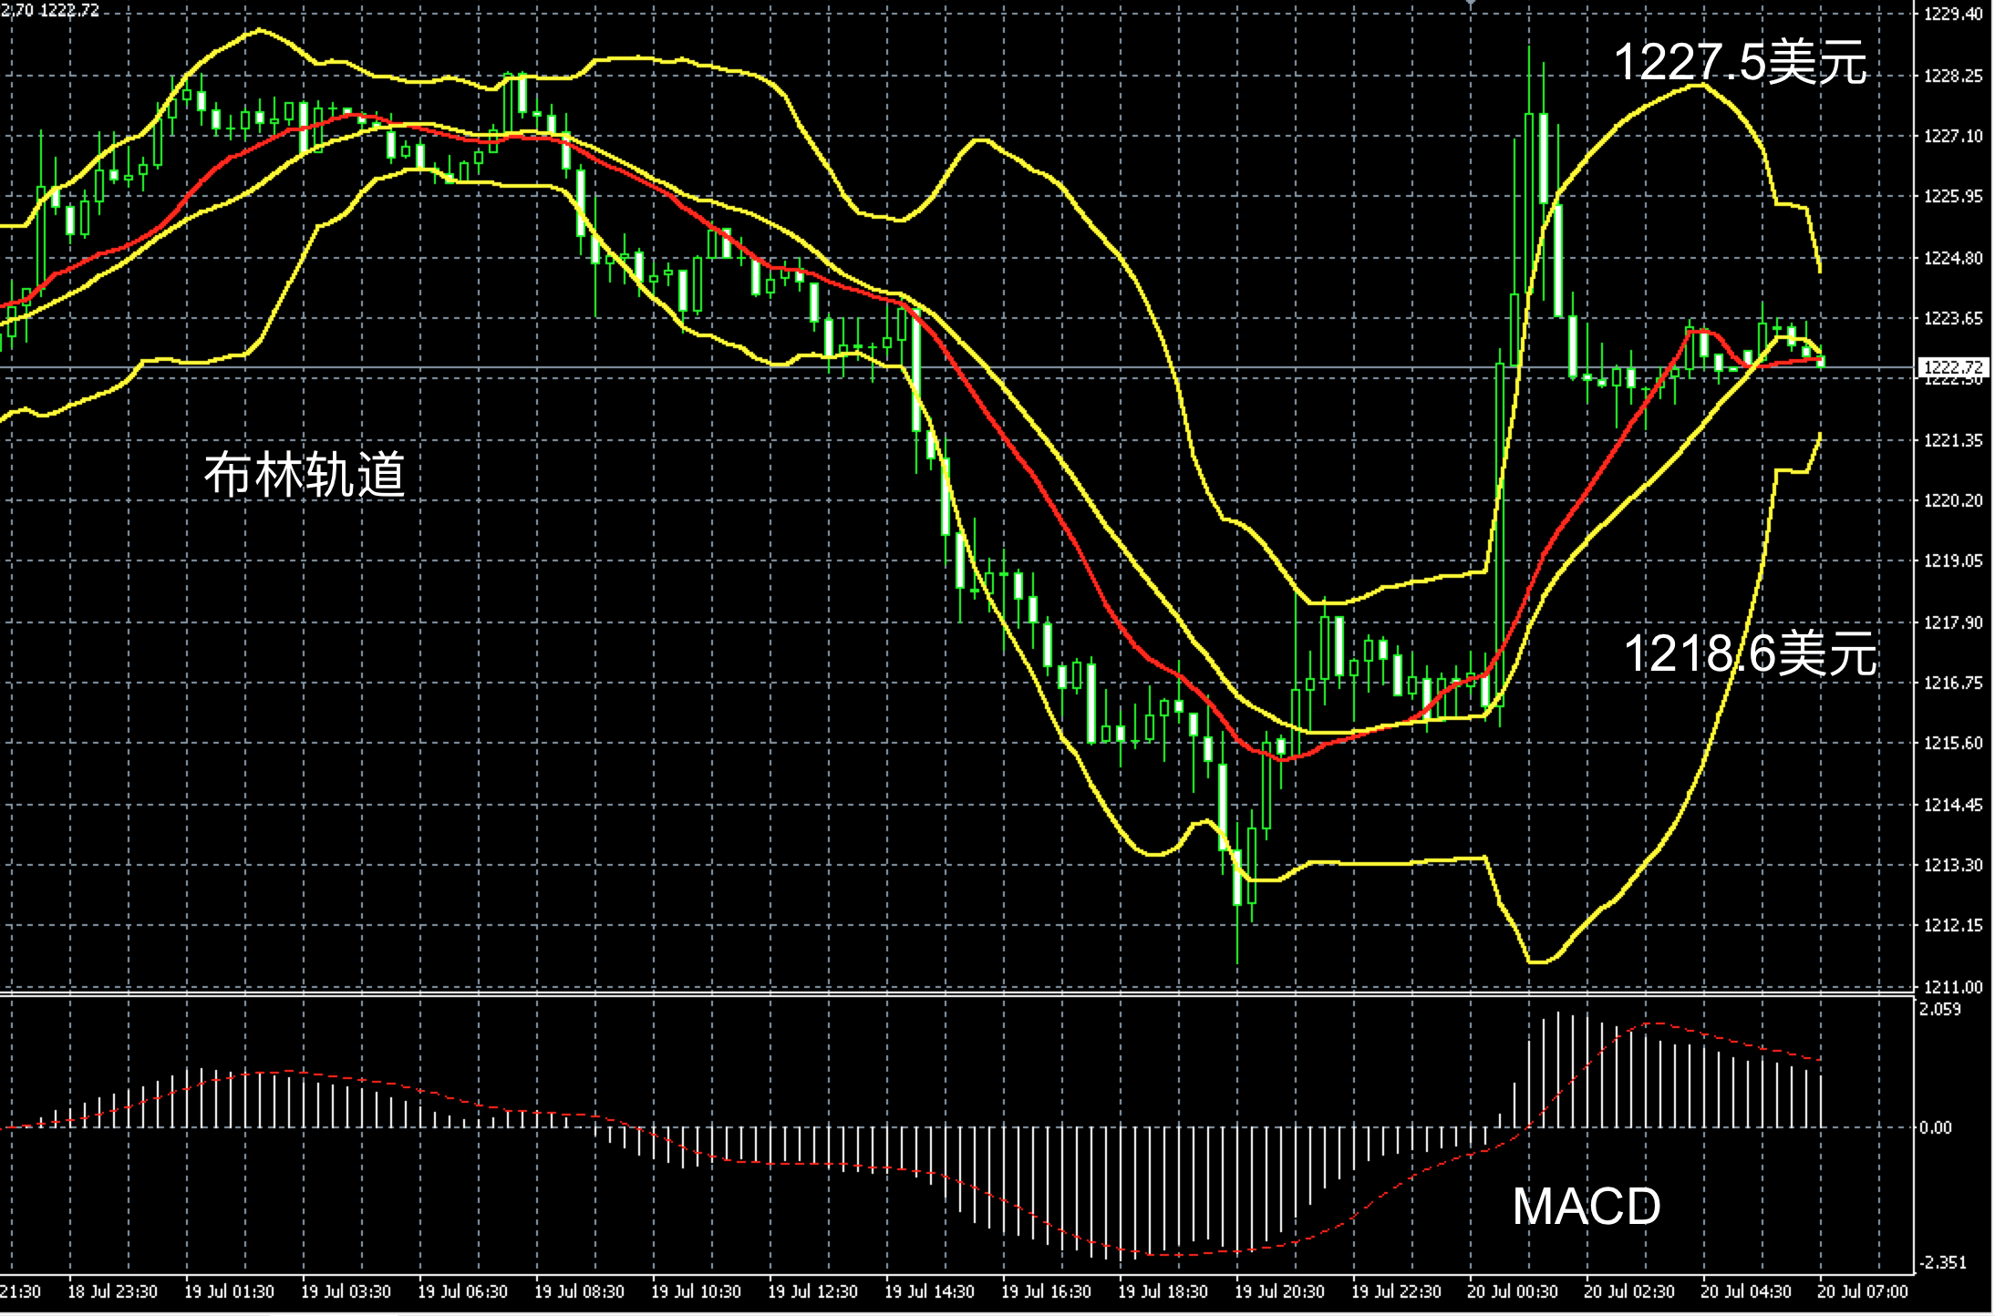The image size is (1995, 1316).
Task: Click the MACD label in indicator panel
Action: [1586, 1206]
